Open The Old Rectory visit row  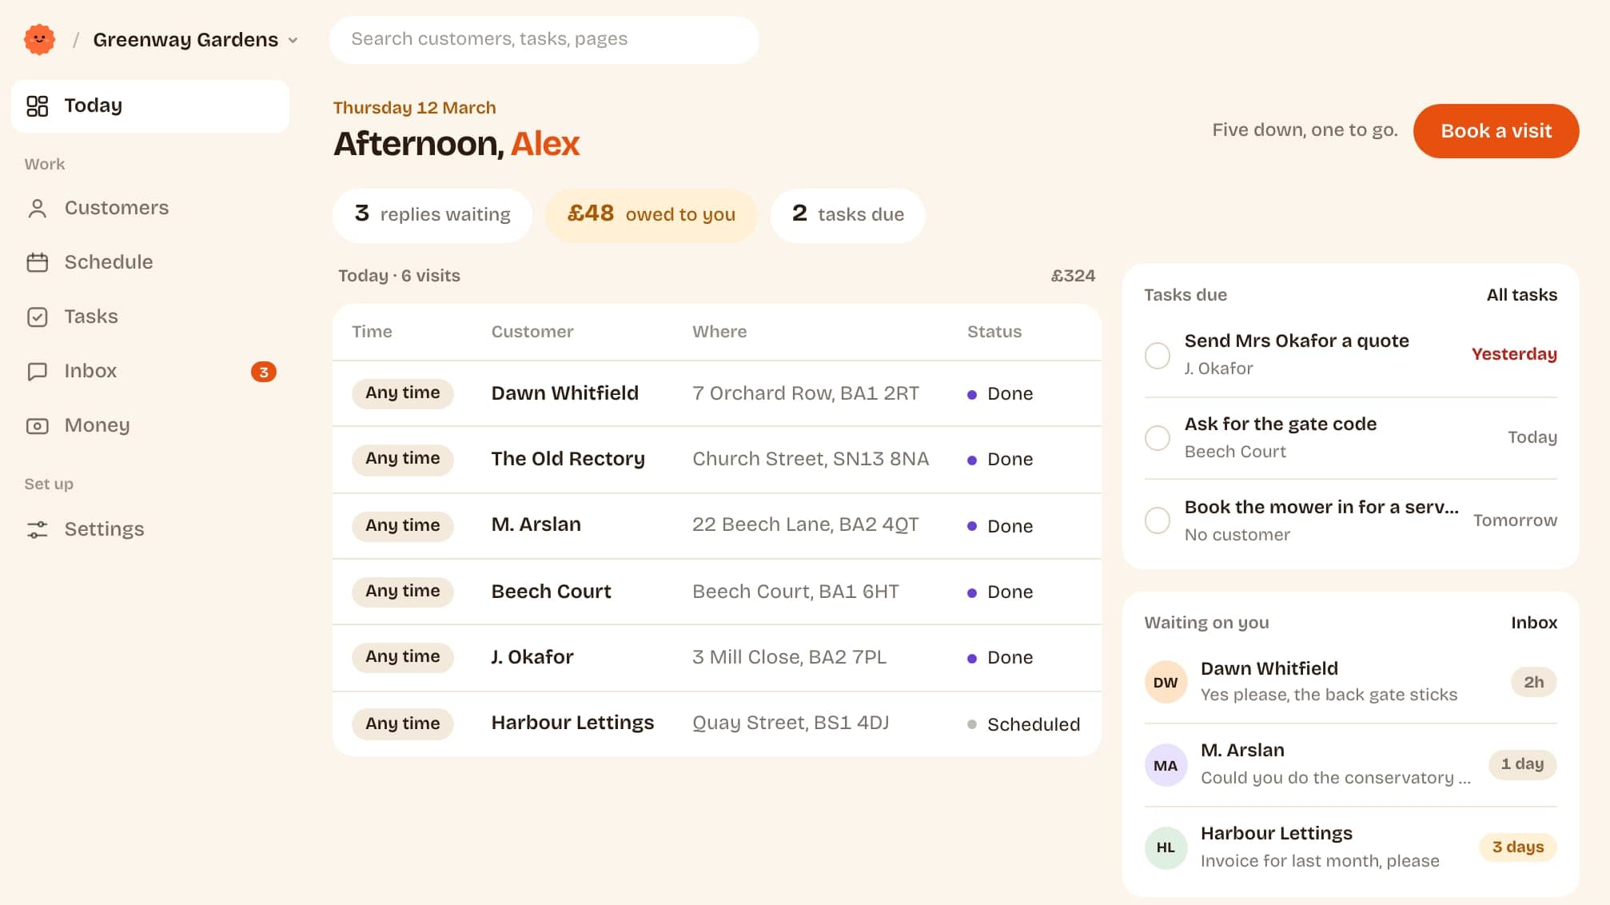click(x=716, y=460)
